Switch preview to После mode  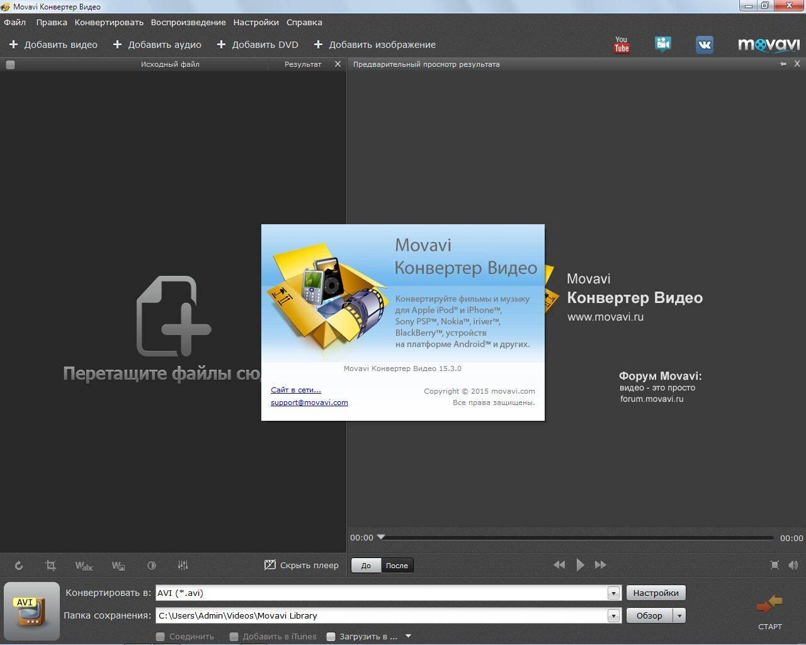[397, 566]
